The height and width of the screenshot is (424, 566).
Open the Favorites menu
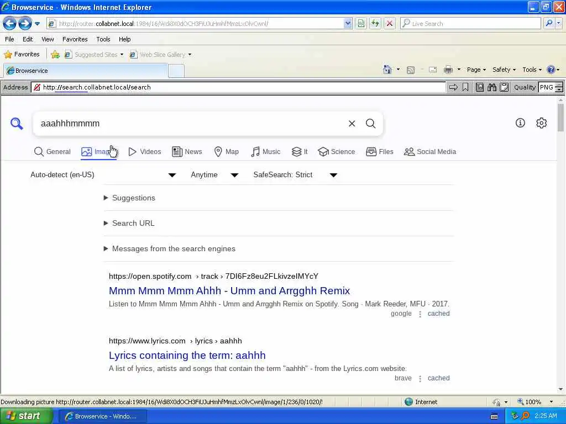point(75,39)
